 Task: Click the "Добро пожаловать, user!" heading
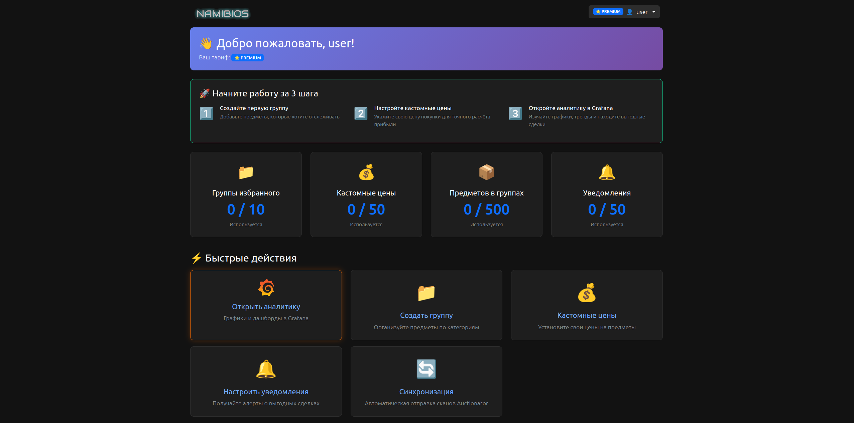(x=285, y=43)
